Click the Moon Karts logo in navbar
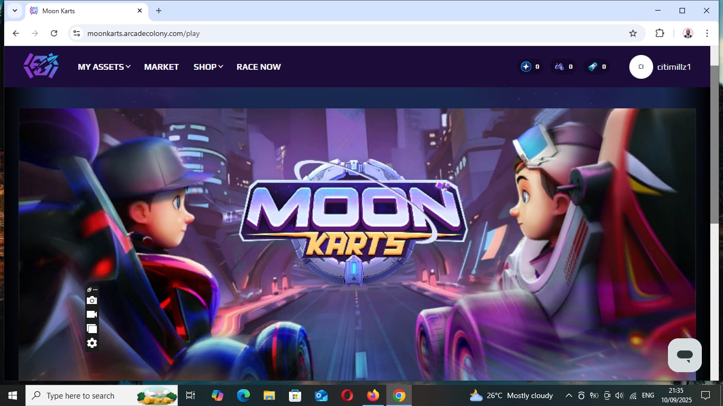 coord(41,67)
